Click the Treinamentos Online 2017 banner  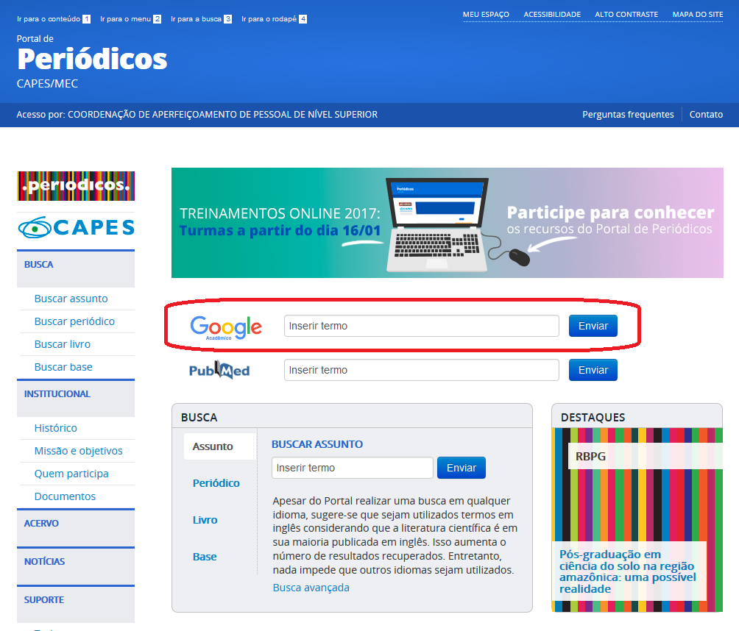(x=448, y=223)
